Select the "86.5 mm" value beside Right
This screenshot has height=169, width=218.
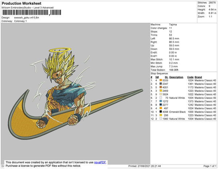pos(174,42)
